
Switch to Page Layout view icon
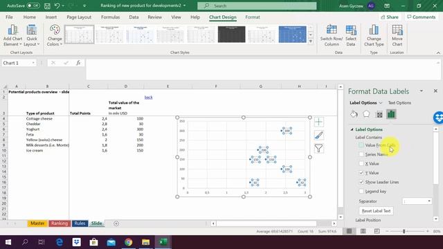363,231
